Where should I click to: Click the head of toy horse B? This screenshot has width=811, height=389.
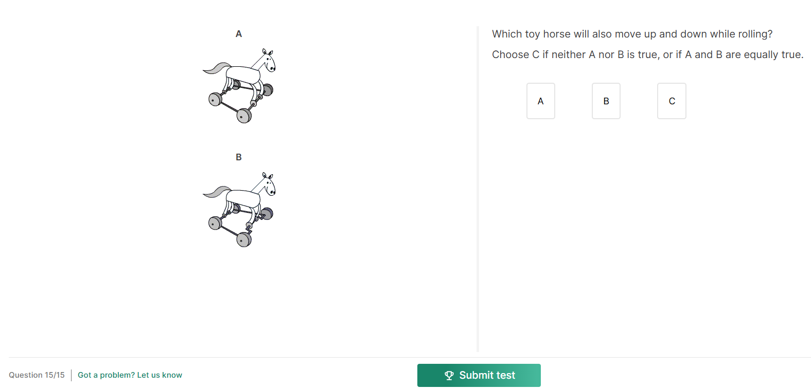pyautogui.click(x=269, y=185)
